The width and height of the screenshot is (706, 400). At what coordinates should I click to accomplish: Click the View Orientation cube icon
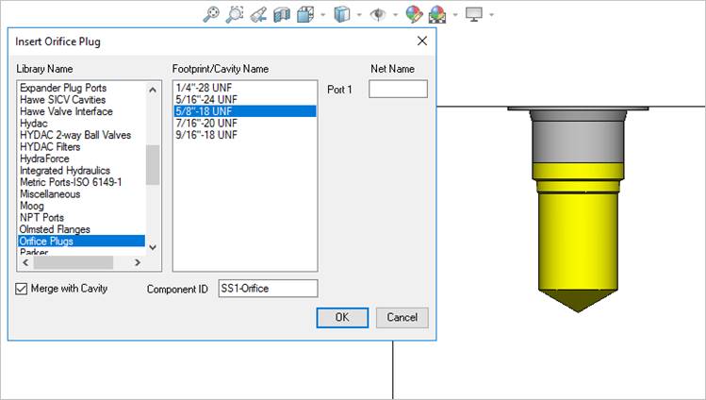point(305,15)
